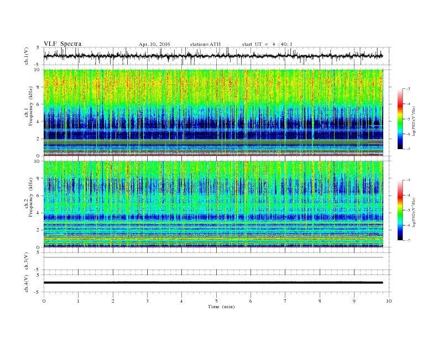This screenshot has height=338, width=438.
Task: Select the date text "Apr. 10, 2016"
Action: coord(154,44)
